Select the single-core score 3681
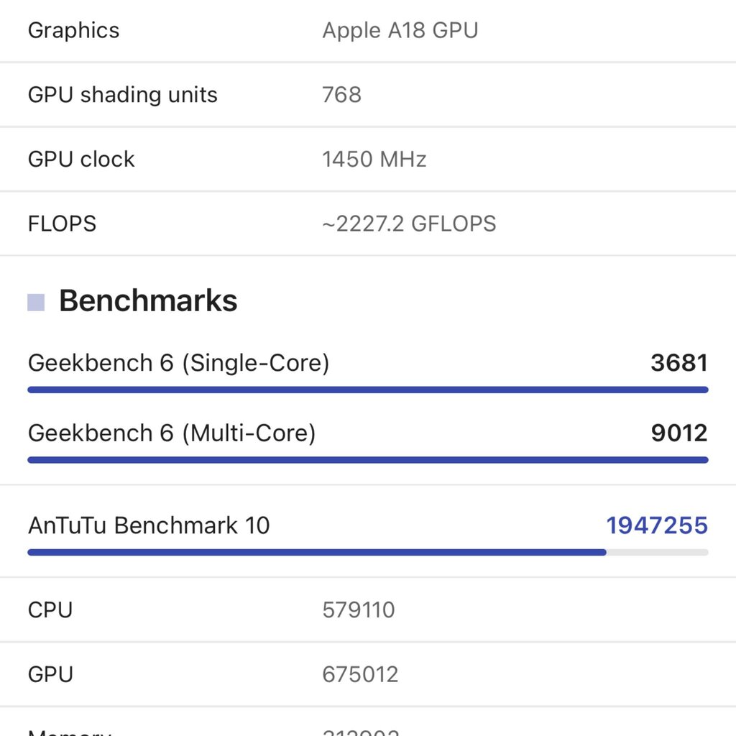 (x=678, y=363)
